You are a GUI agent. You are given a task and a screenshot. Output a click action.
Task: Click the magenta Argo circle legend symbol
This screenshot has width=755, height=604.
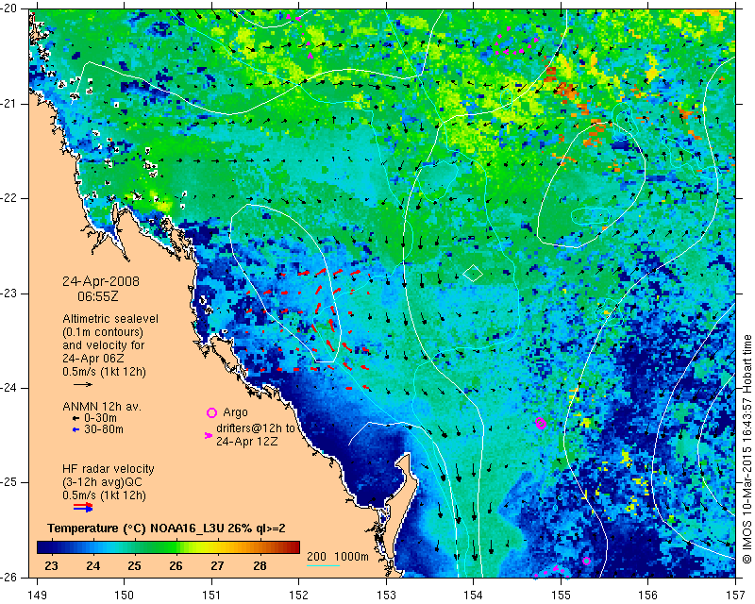coord(211,412)
